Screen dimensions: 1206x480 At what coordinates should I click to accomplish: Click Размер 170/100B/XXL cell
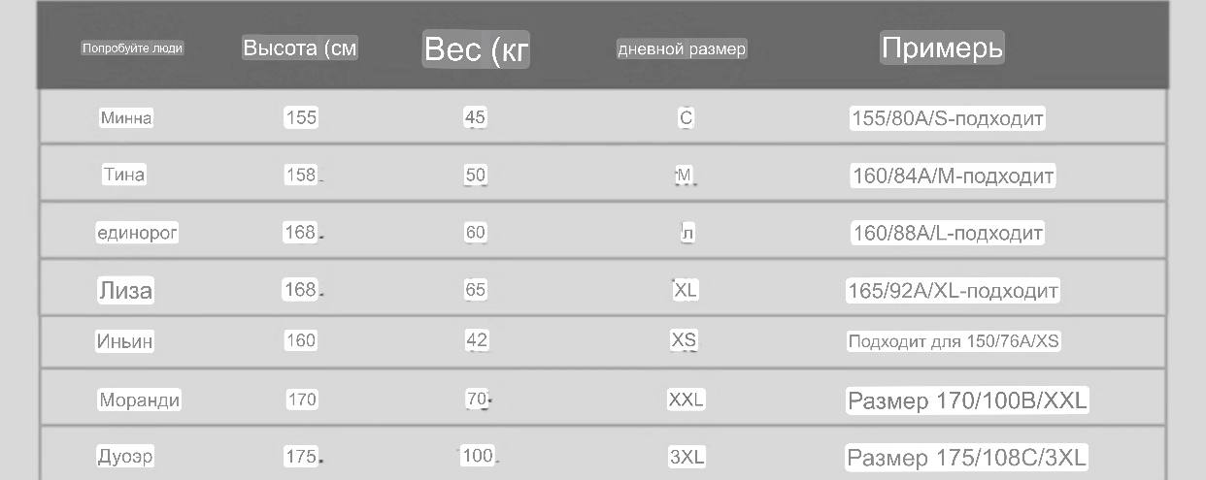pyautogui.click(x=967, y=400)
